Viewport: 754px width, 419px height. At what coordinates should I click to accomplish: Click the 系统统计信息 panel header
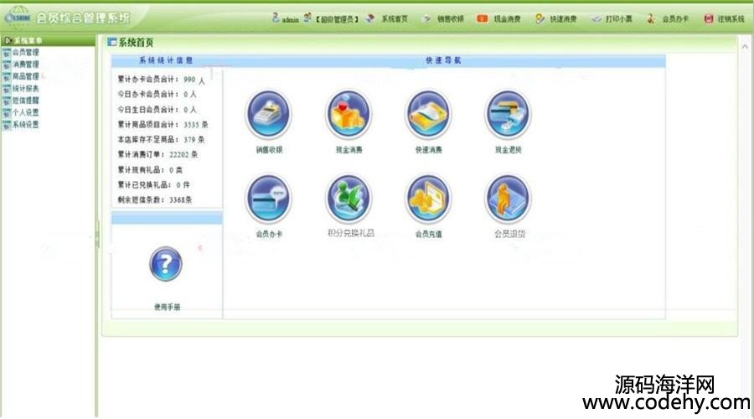click(166, 60)
